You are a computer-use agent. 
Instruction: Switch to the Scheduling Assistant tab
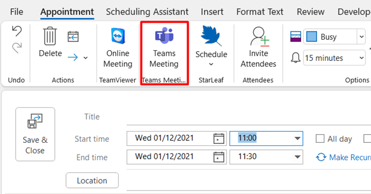coord(147,12)
